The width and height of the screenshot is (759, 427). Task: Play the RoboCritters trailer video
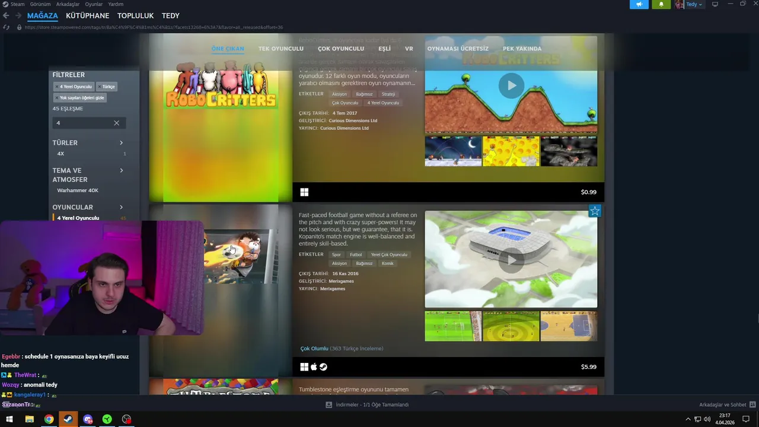pyautogui.click(x=511, y=86)
